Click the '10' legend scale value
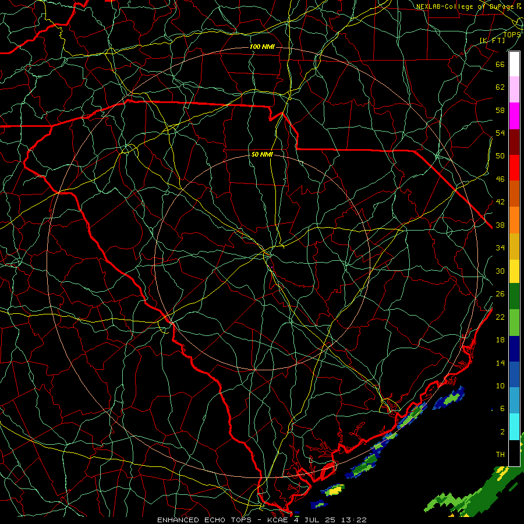The height and width of the screenshot is (524, 524). click(500, 385)
